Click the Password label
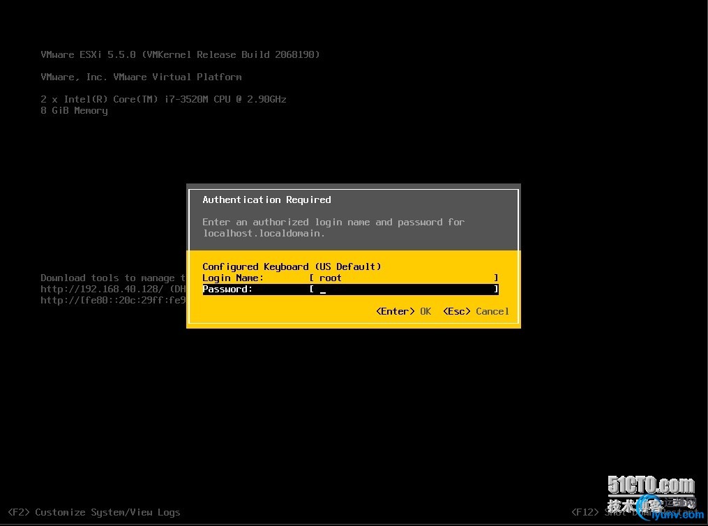 [227, 290]
